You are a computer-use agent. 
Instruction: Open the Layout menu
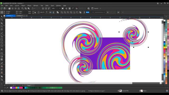click(17, 6)
